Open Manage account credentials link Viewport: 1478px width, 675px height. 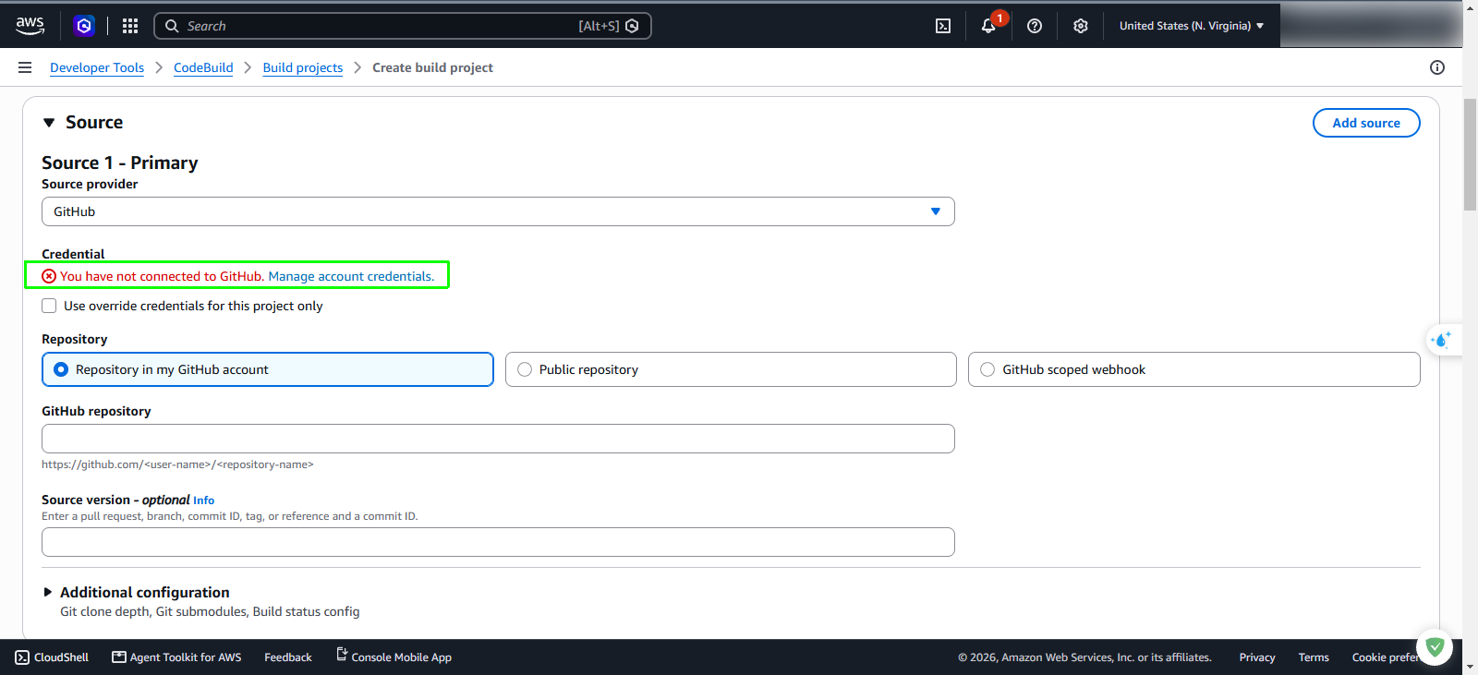point(351,276)
